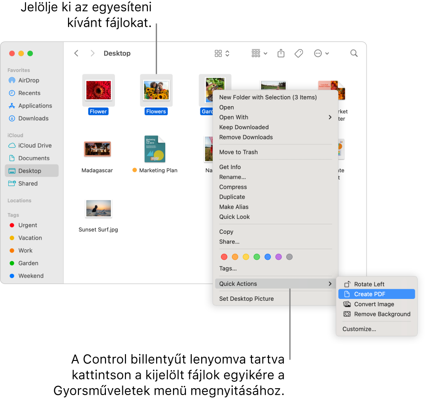
Task: Open the group-by options dropdown
Action: 259,53
